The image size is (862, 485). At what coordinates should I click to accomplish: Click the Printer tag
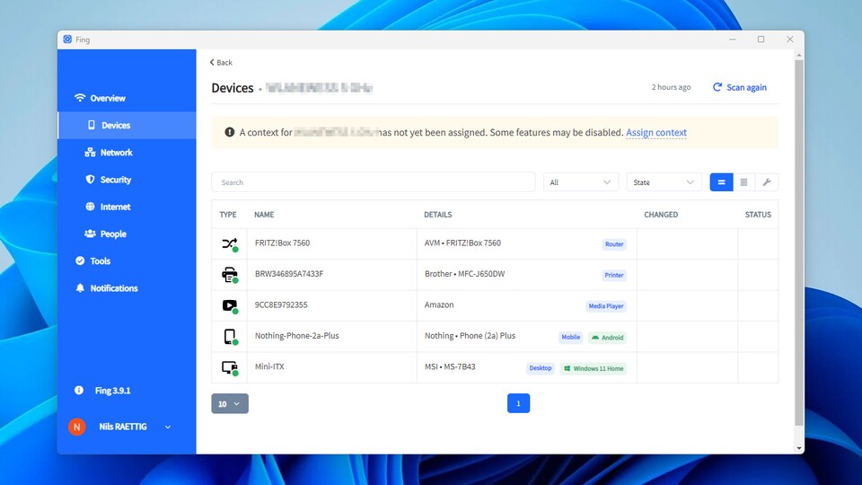(x=614, y=275)
